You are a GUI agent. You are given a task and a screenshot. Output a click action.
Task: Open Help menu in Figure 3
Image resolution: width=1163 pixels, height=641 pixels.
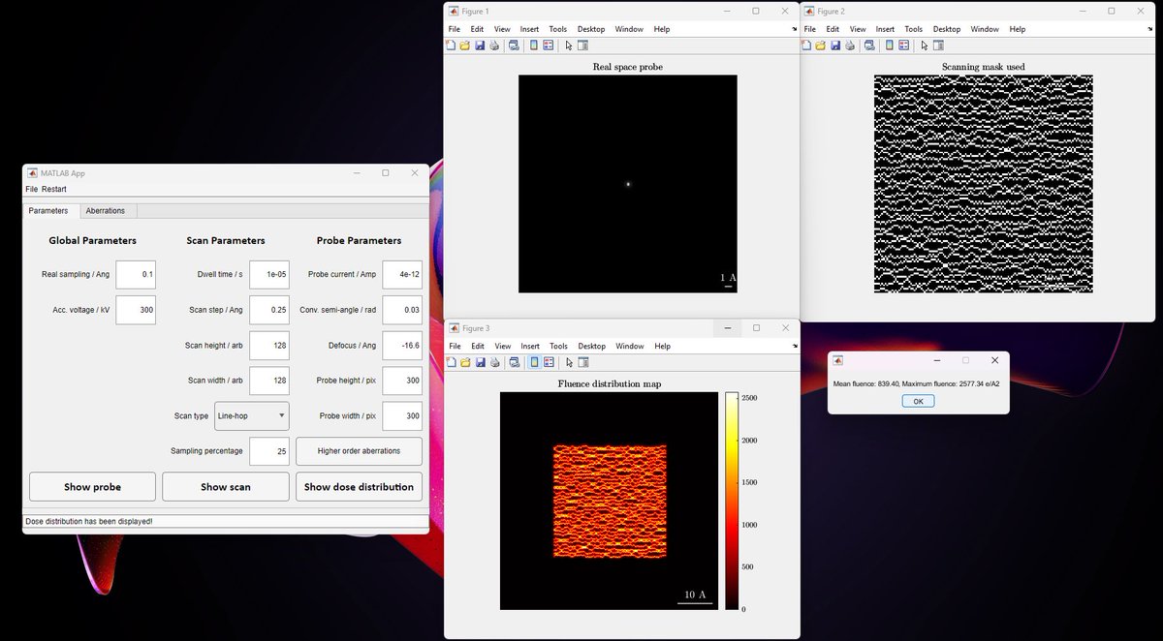662,346
